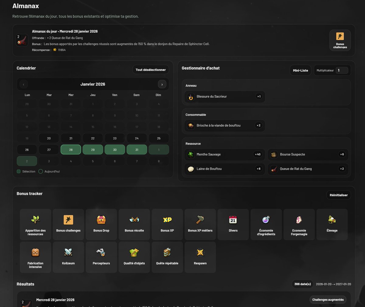Open the Quête répétable tile

(x=167, y=257)
